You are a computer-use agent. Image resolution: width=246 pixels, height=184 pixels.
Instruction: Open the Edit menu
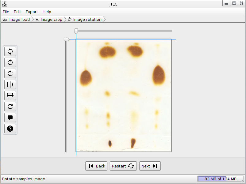pos(17,12)
